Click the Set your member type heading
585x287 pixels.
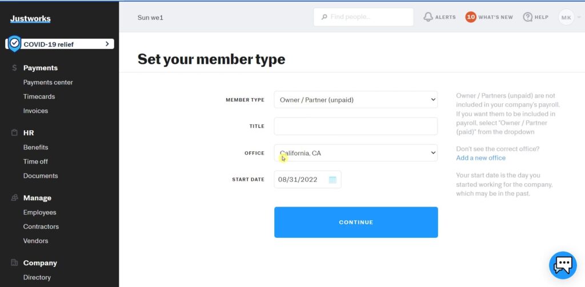pos(211,59)
